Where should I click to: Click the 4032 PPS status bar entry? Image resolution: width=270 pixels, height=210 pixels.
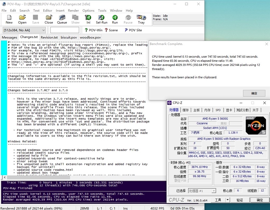click(157, 208)
